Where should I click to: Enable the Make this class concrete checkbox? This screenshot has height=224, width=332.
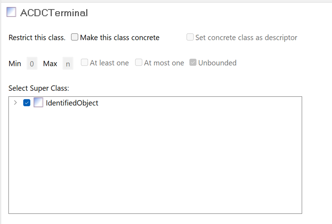(75, 37)
